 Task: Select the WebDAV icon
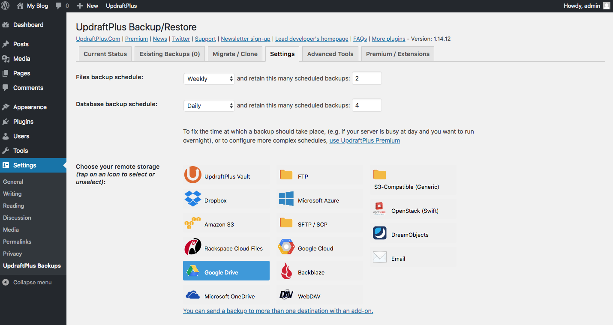click(x=286, y=295)
